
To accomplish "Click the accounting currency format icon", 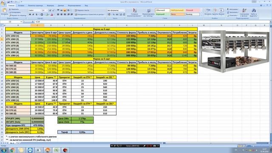I will 109,14.
